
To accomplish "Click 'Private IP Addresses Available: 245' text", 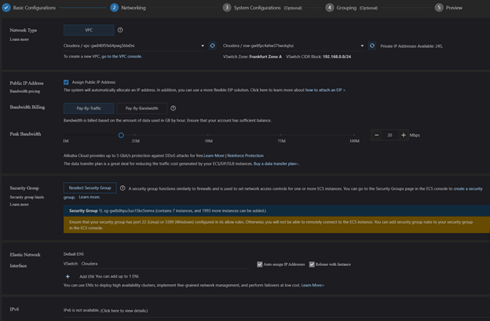I will (x=411, y=46).
